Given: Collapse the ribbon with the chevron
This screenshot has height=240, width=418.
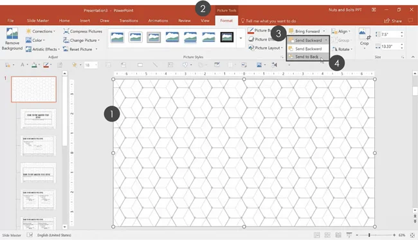Looking at the screenshot, I should (x=413, y=57).
